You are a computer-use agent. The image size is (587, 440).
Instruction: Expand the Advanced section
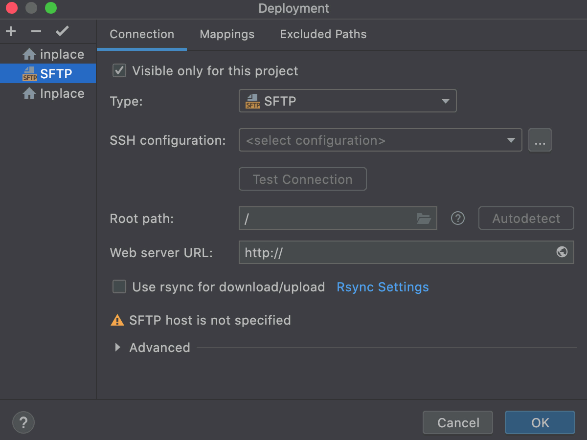coord(117,347)
